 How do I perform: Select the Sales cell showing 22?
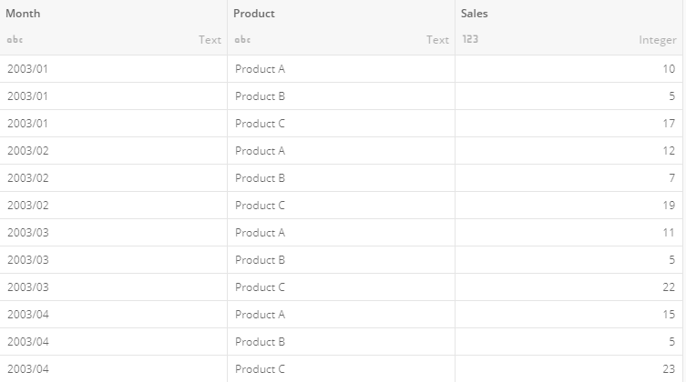pos(669,287)
